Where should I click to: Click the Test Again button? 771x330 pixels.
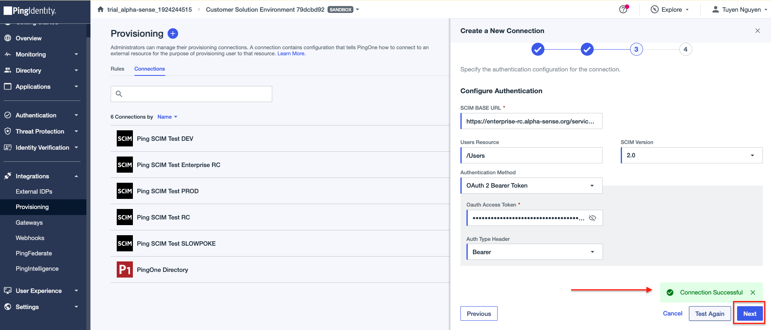(710, 313)
